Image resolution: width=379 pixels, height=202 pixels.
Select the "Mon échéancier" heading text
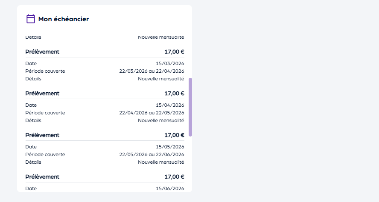coord(64,19)
